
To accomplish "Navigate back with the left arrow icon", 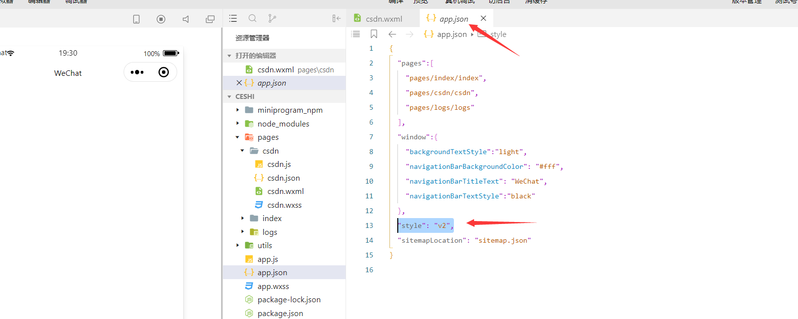I will click(x=392, y=34).
